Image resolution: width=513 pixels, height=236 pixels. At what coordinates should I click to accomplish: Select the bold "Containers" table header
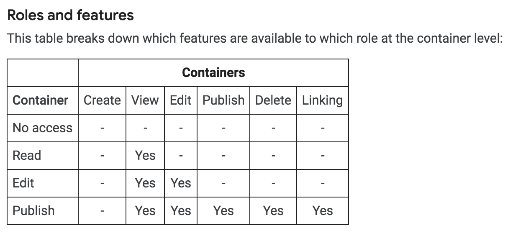tap(213, 72)
